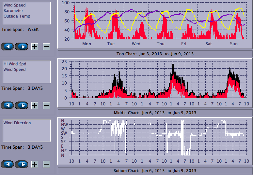Click top chart back arrow button
The image size is (253, 175).
7,47
